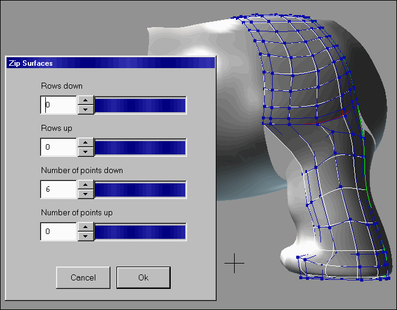Viewport: 397px width, 310px height.
Task: Click the Number of points up field
Action: (59, 232)
